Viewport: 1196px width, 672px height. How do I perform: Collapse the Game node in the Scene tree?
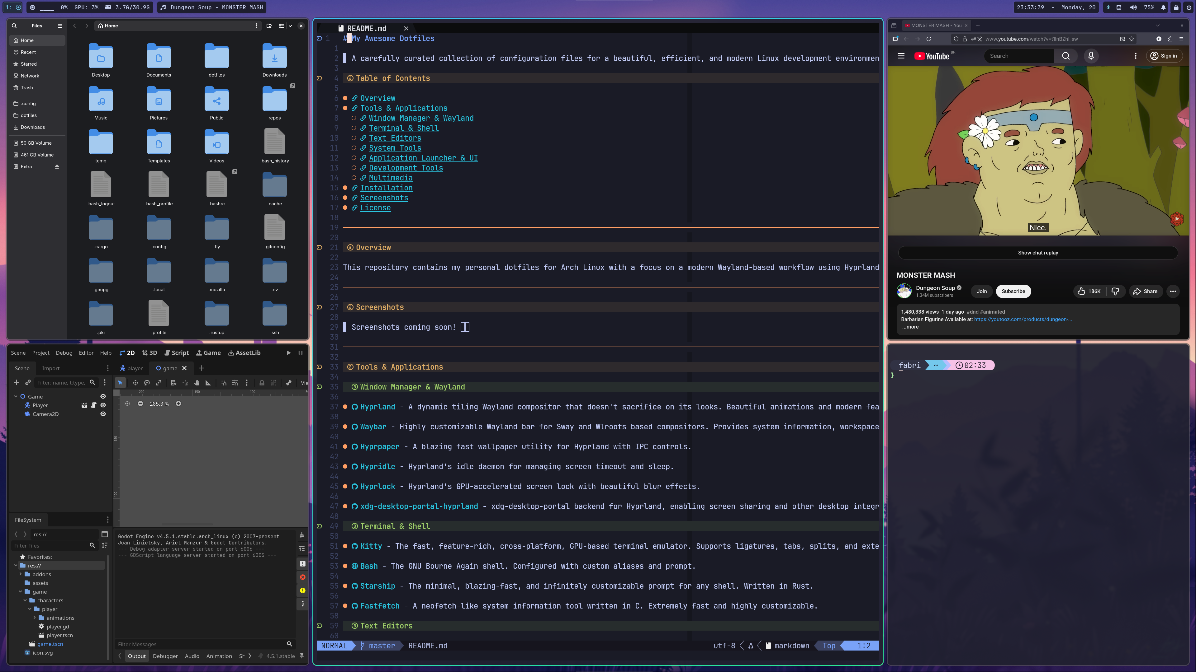click(x=16, y=397)
